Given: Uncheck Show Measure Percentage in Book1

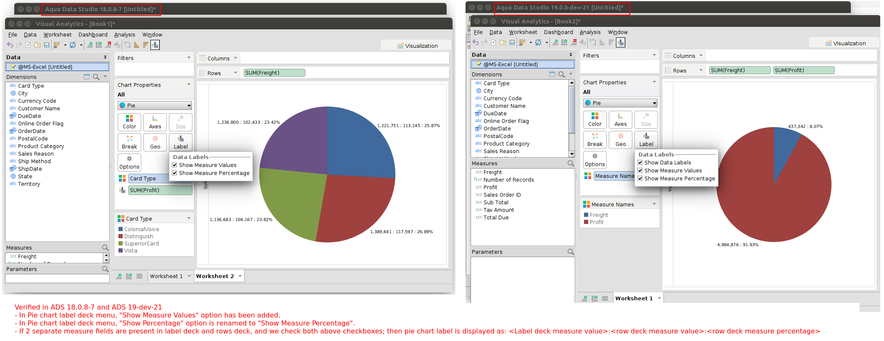Looking at the screenshot, I should (175, 173).
